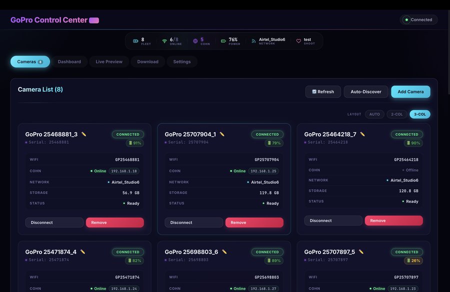Viewport: 450px width, 292px height.
Task: Click IP address 192.168.1.25
Action: point(263,171)
